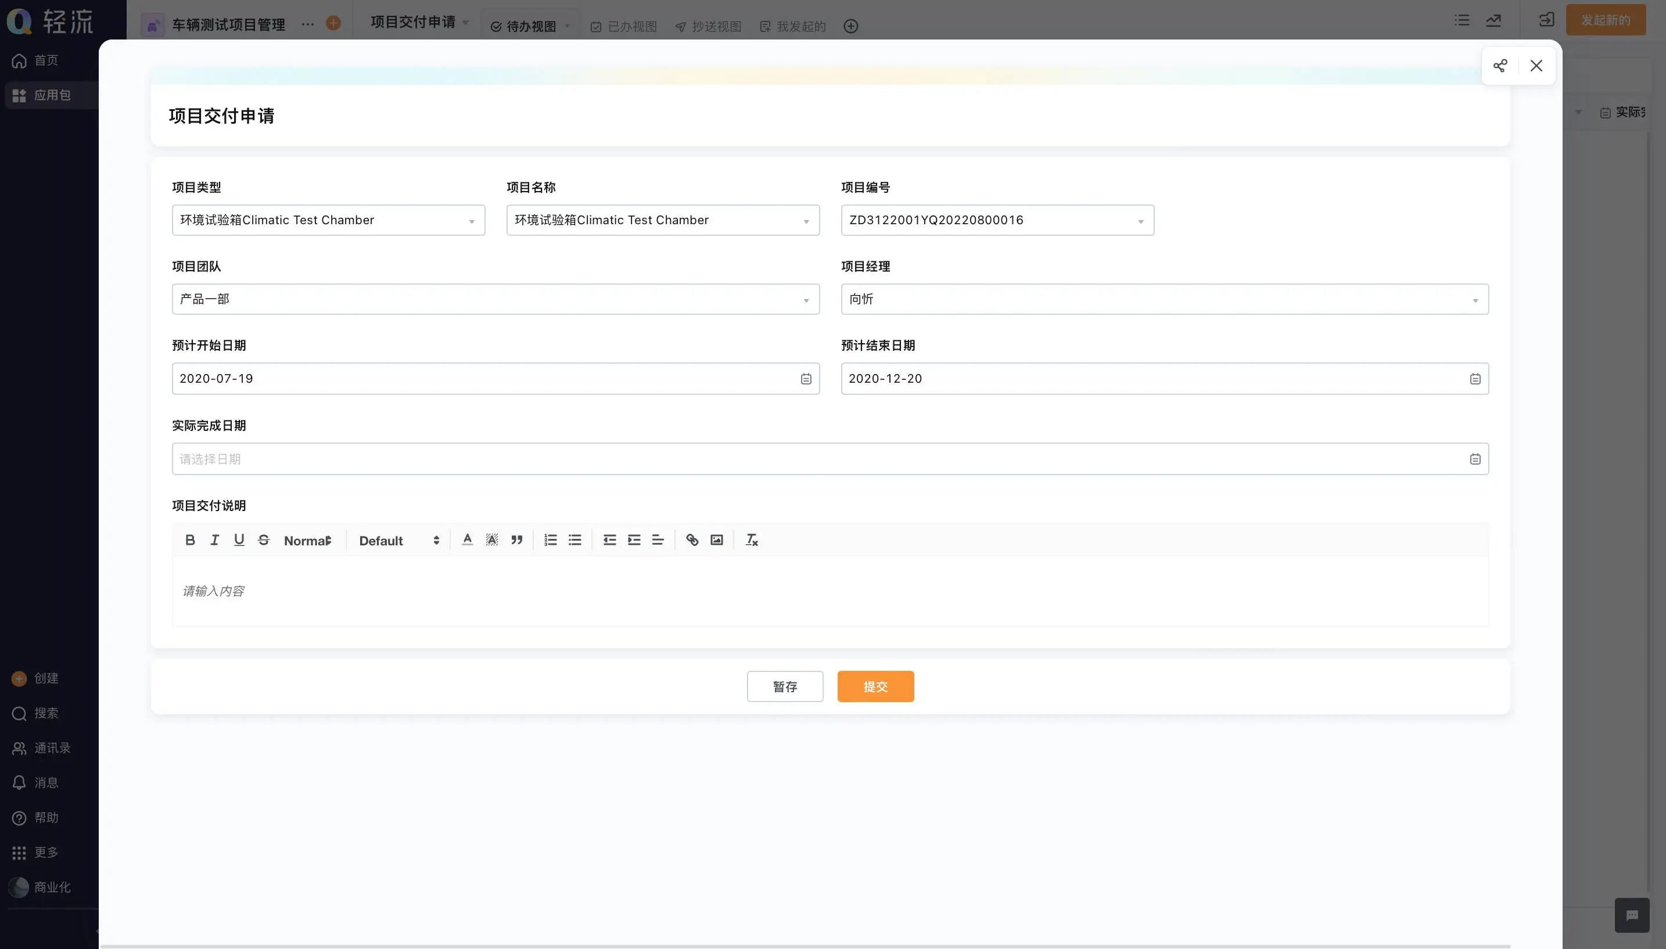This screenshot has width=1666, height=949.
Task: Switch to the 已办视图 tab
Action: (x=624, y=26)
